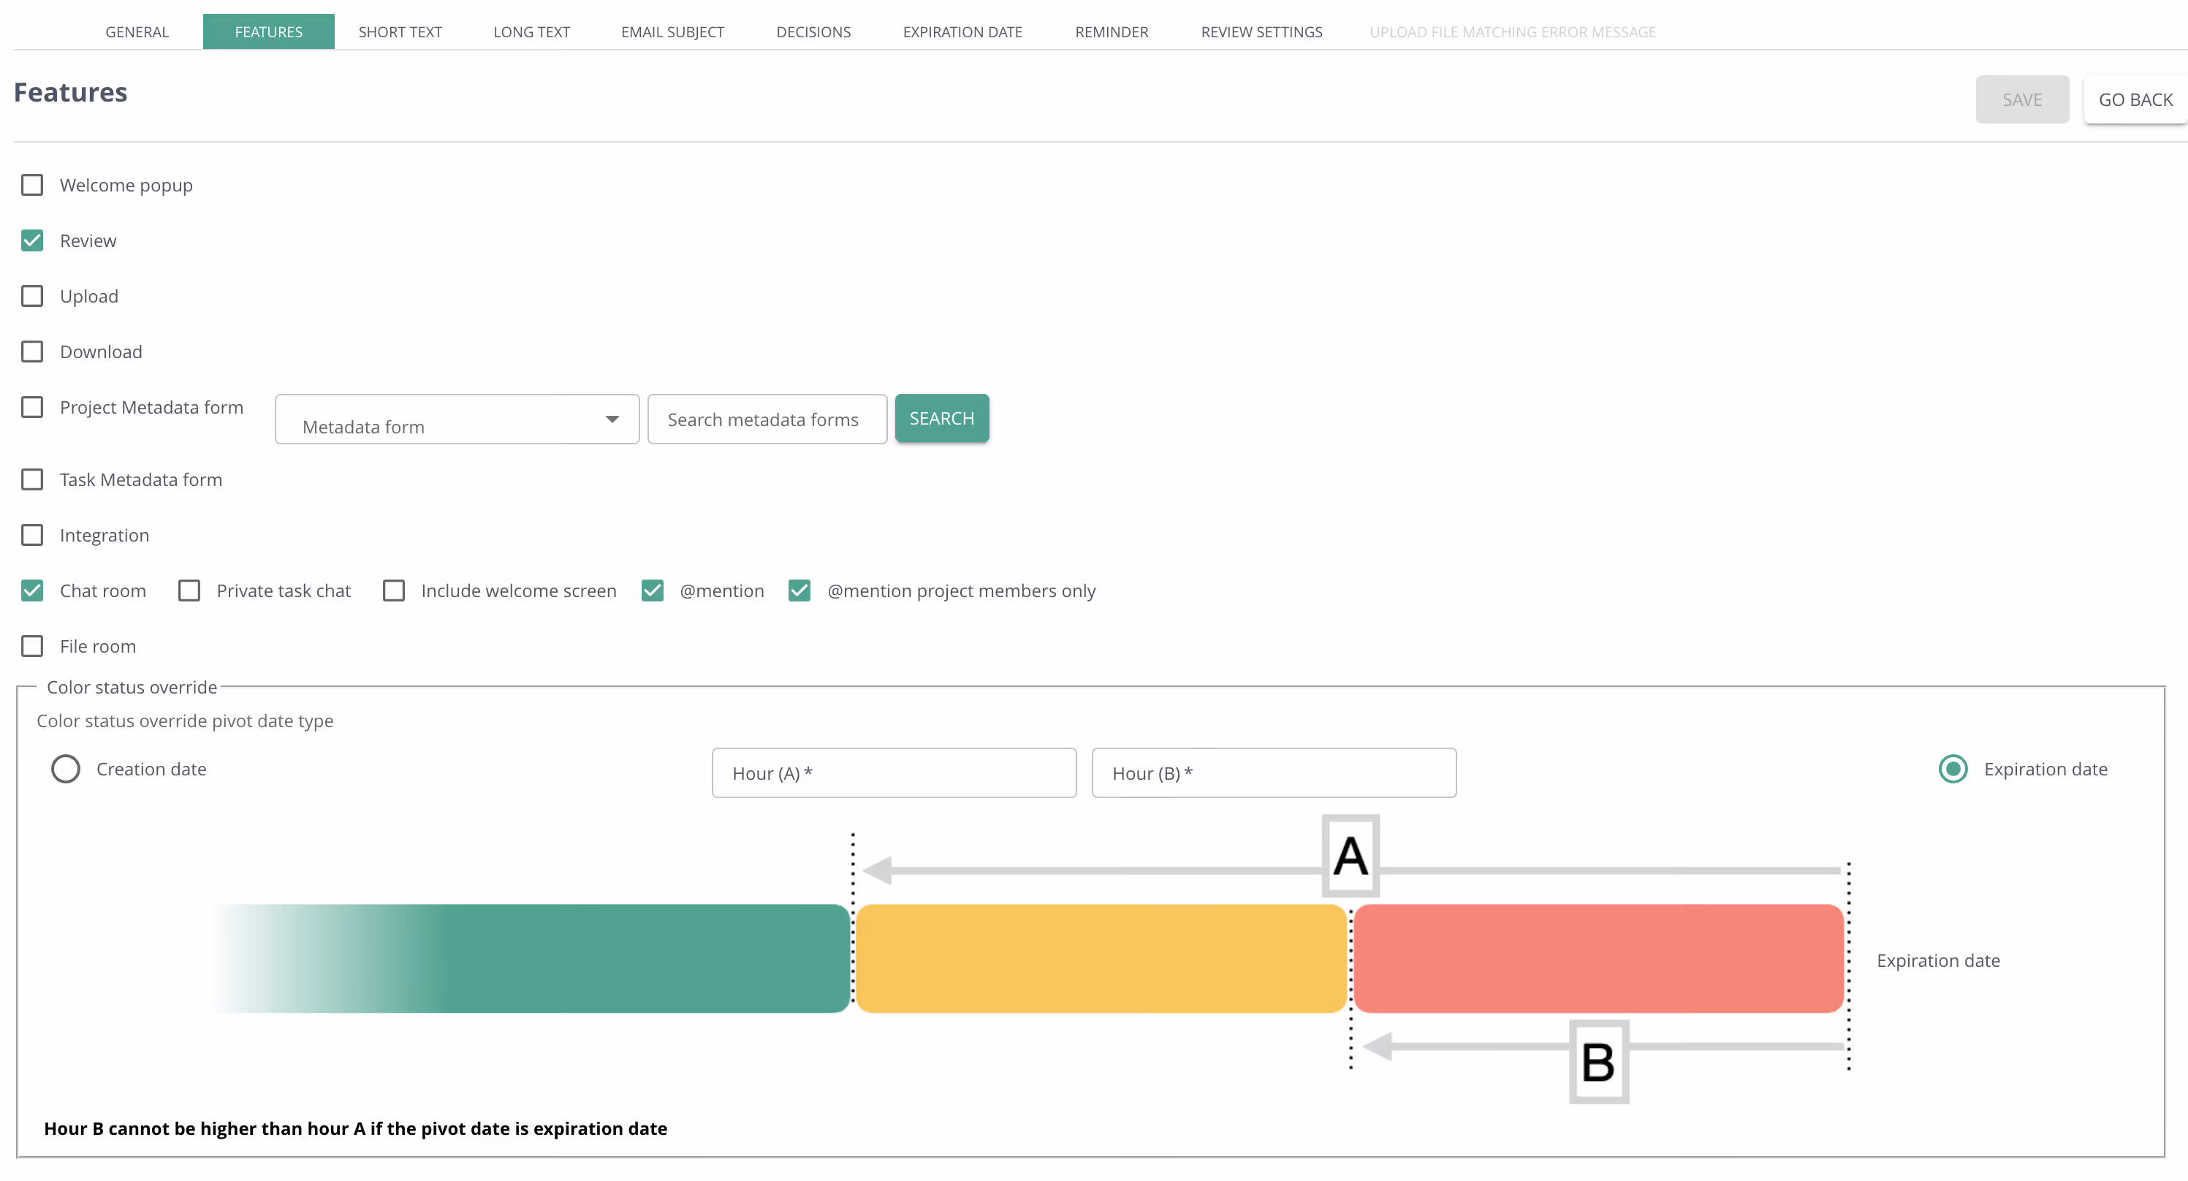Enable the Integration checkbox
This screenshot has height=1181, width=2188.
point(32,535)
